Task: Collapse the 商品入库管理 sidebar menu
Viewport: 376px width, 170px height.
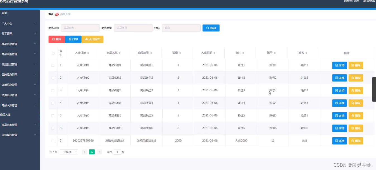Action: tap(20, 105)
